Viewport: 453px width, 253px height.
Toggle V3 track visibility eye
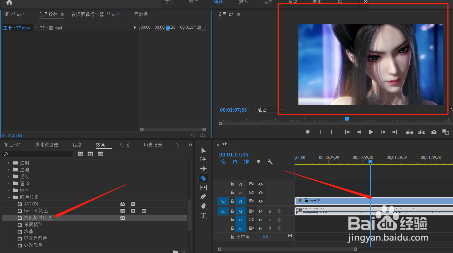[x=260, y=184]
